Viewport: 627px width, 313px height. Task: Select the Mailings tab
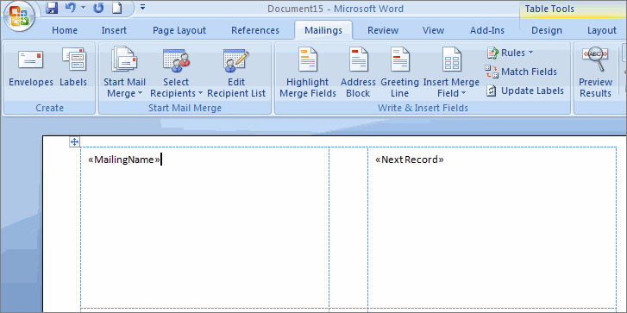click(x=323, y=30)
